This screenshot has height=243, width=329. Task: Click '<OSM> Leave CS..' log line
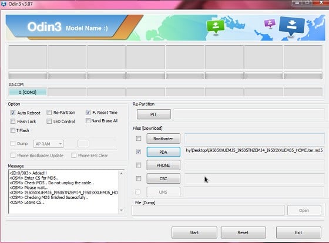coord(27,203)
